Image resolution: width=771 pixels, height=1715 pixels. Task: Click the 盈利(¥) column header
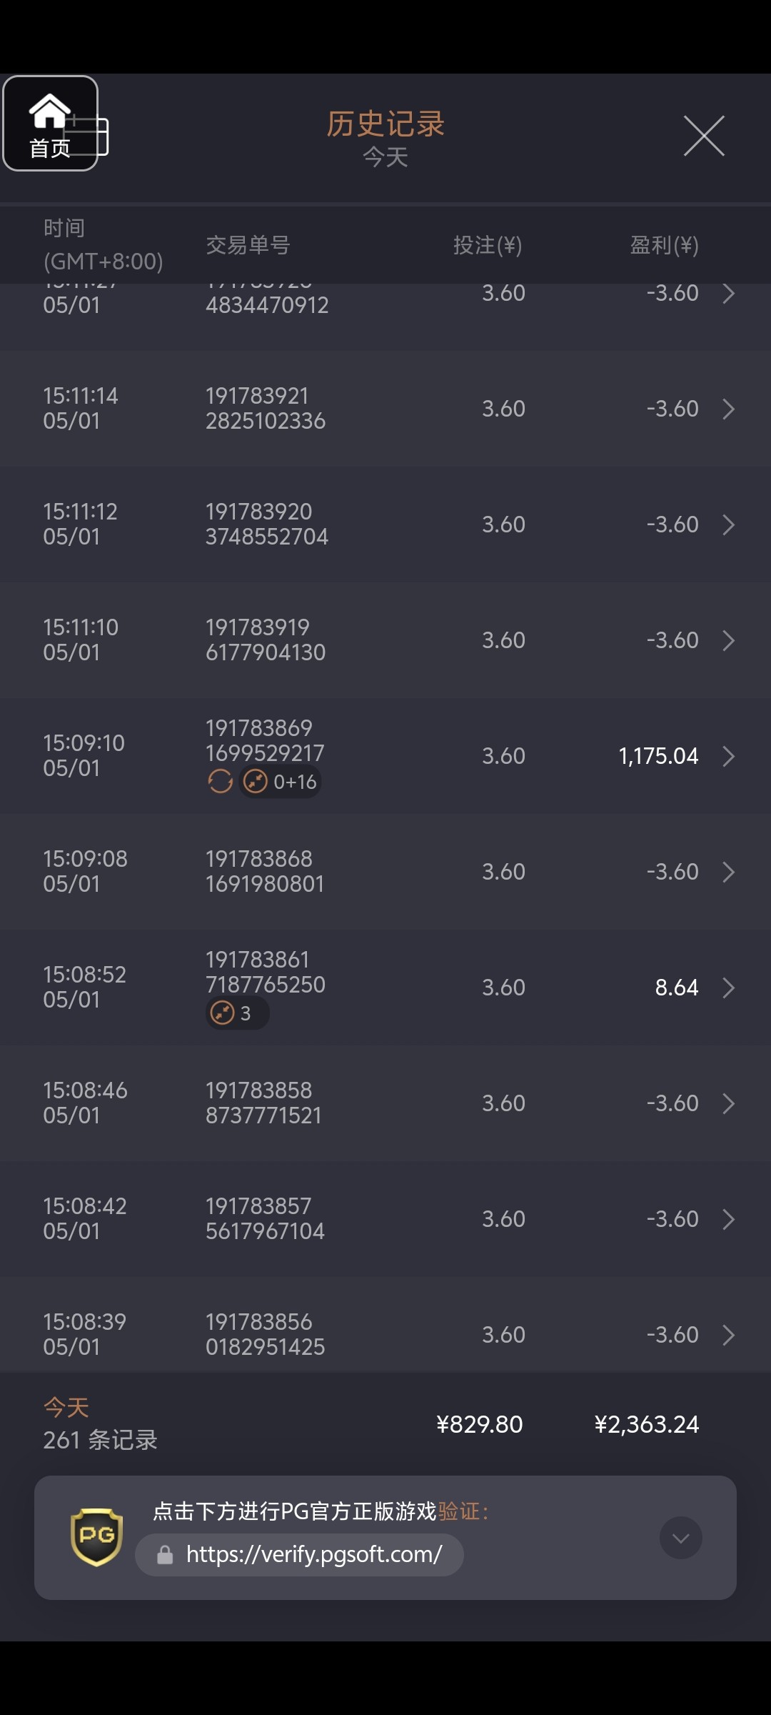[x=664, y=245]
